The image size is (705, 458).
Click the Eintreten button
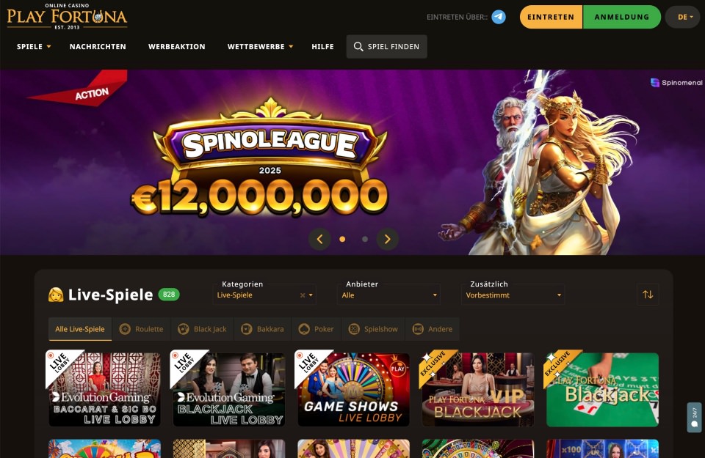[x=551, y=17]
